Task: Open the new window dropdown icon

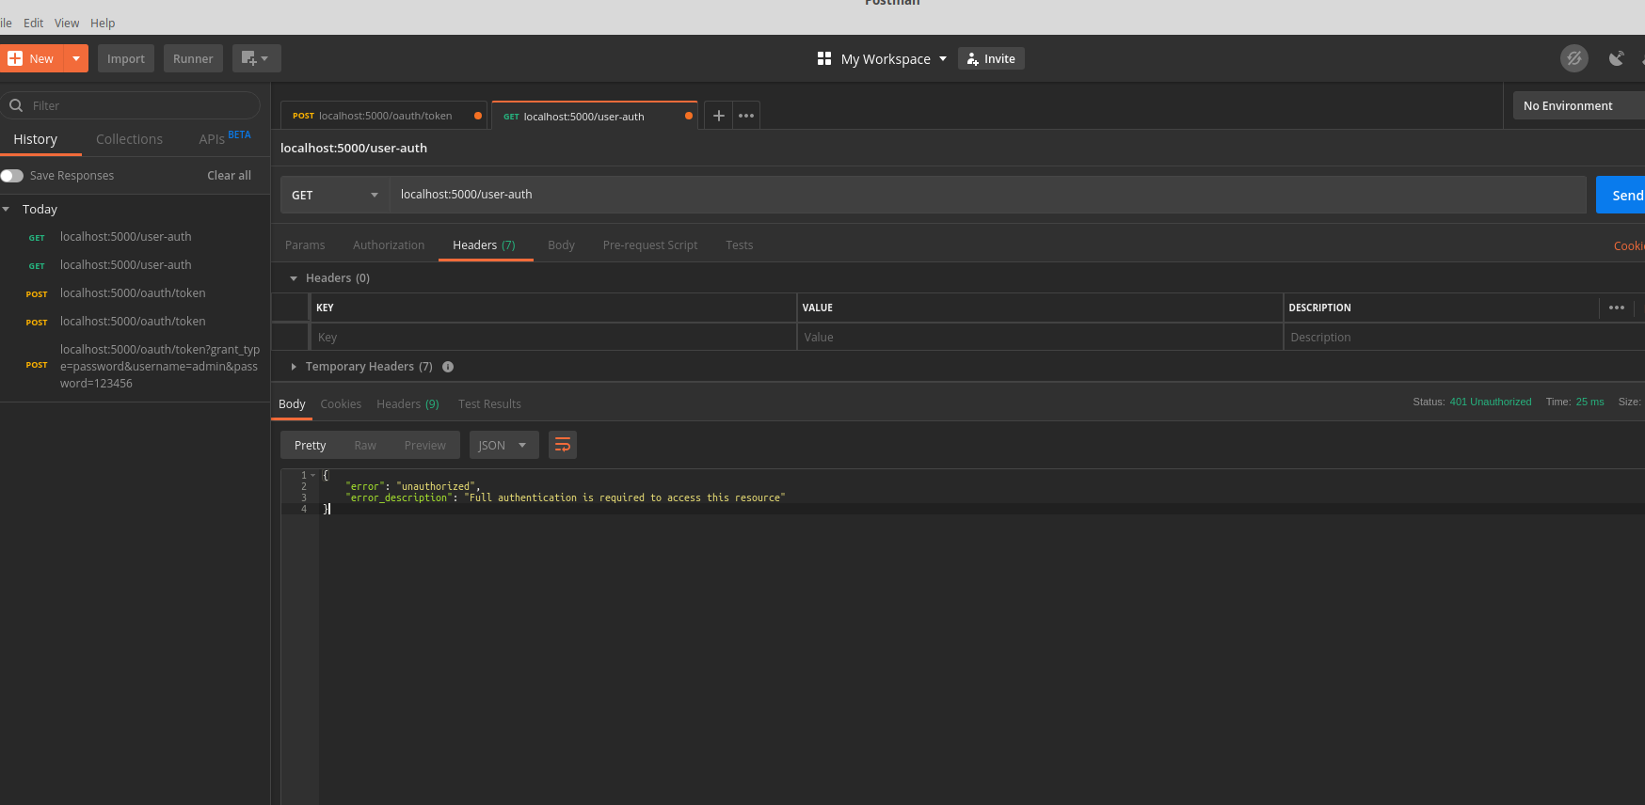Action: click(x=256, y=58)
